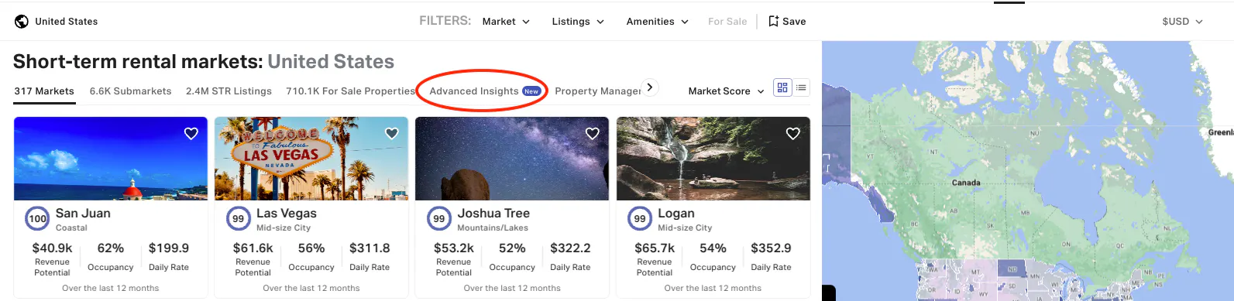Favorite the San Juan market heart icon
This screenshot has height=301, width=1234.
pos(191,133)
